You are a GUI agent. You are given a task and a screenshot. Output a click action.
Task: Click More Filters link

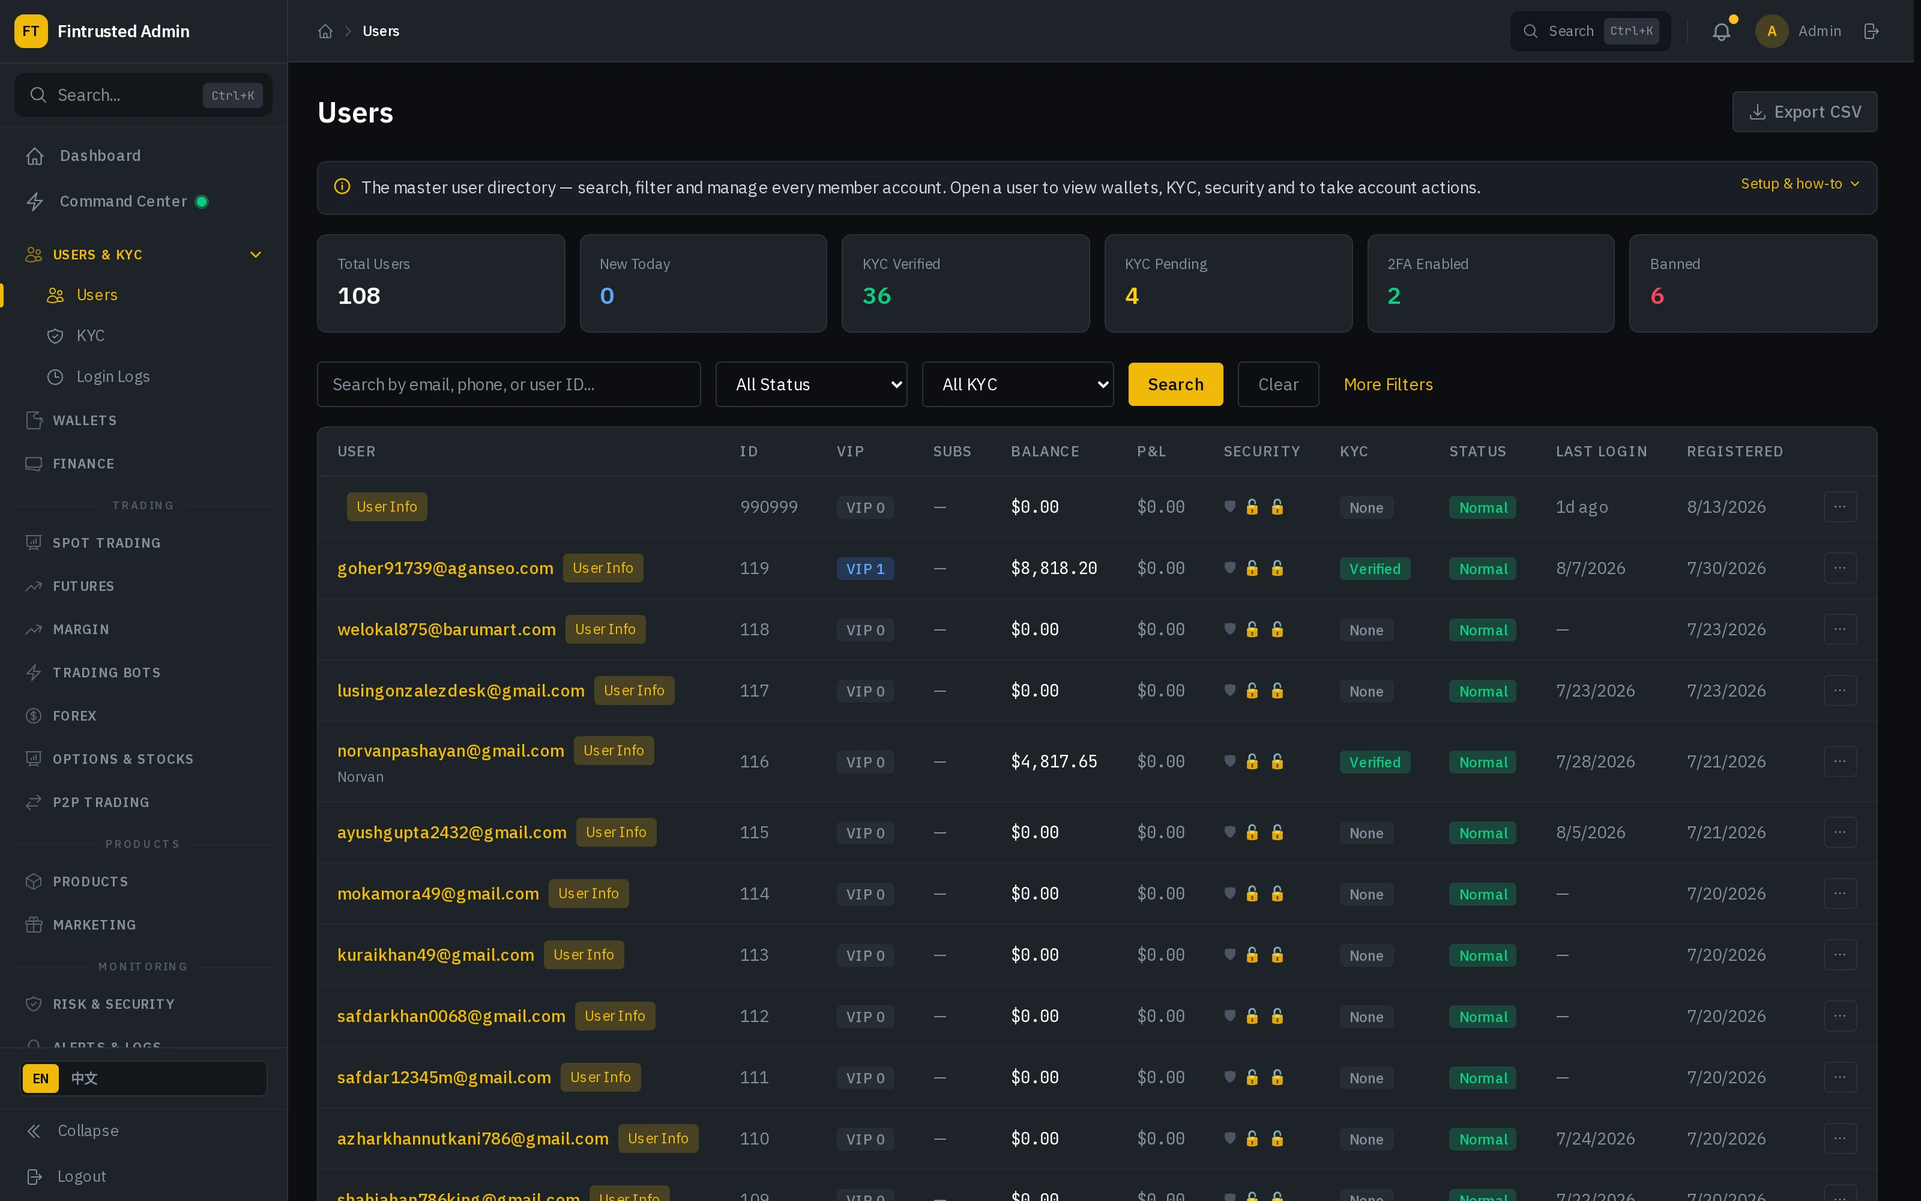tap(1387, 384)
